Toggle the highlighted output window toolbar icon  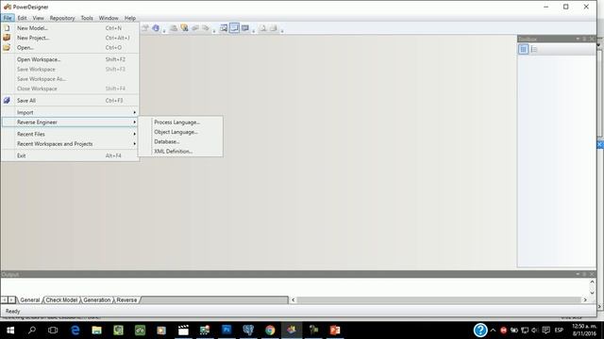pyautogui.click(x=234, y=28)
